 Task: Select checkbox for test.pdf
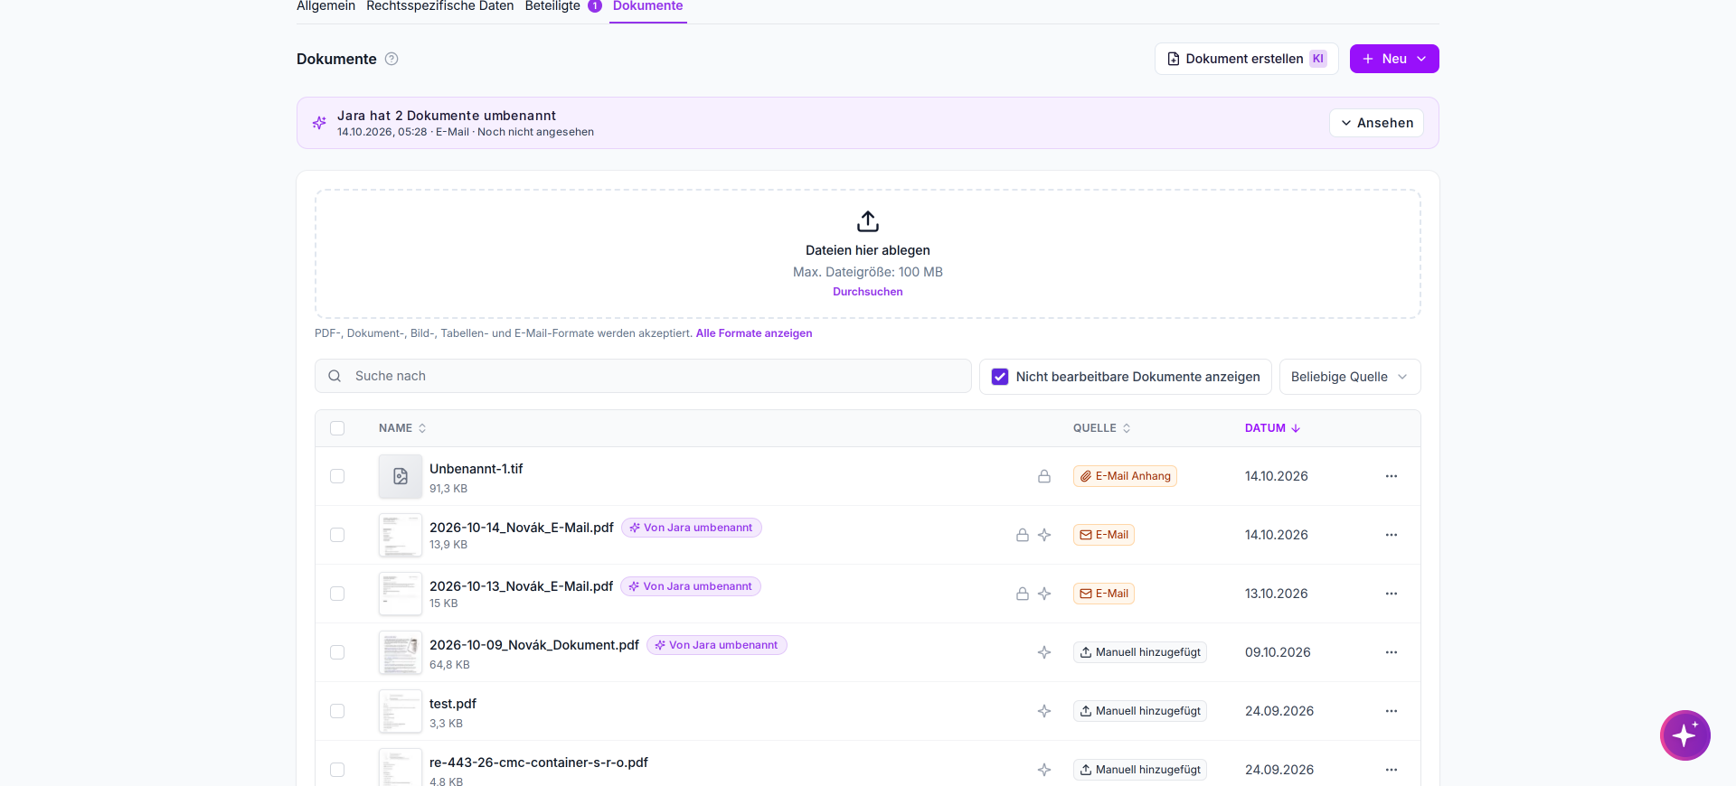337,711
